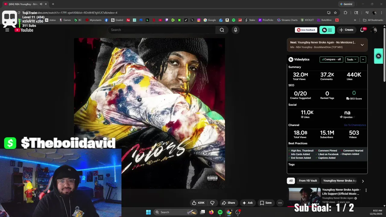Open the Facebook bookmark icon

[x=106, y=20]
